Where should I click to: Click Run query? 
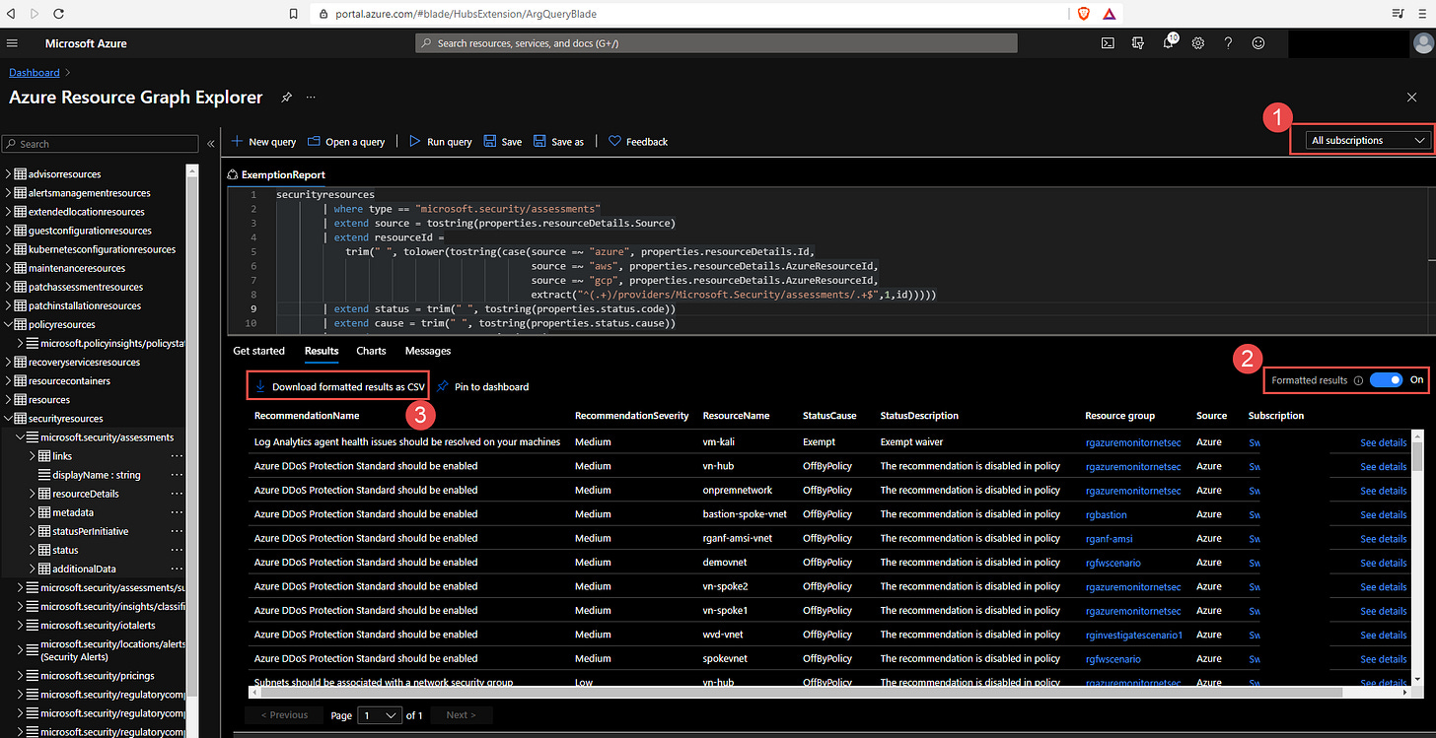440,142
